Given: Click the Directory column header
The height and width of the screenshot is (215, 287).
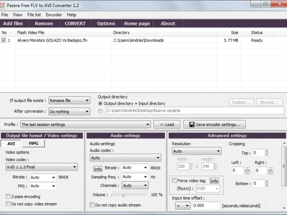Looking at the screenshot, I should pyautogui.click(x=164, y=33).
